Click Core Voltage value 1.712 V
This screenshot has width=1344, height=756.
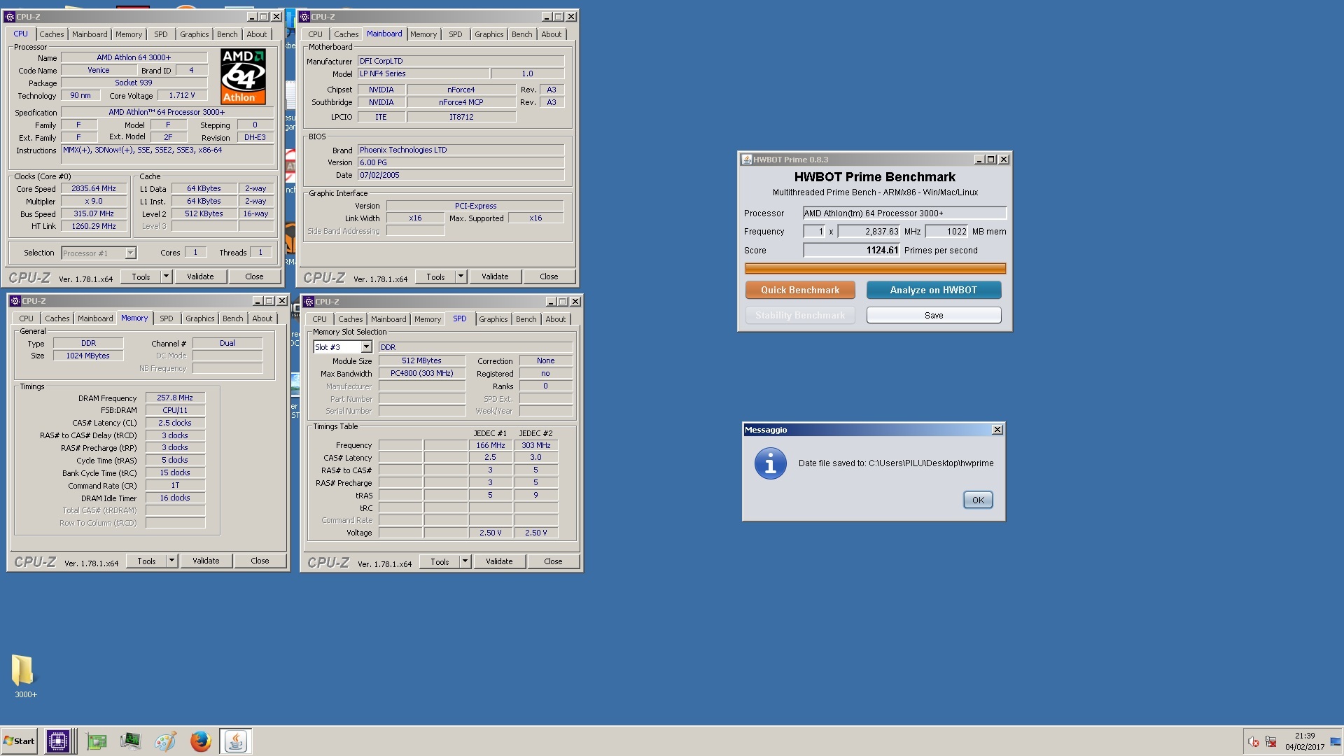point(182,95)
